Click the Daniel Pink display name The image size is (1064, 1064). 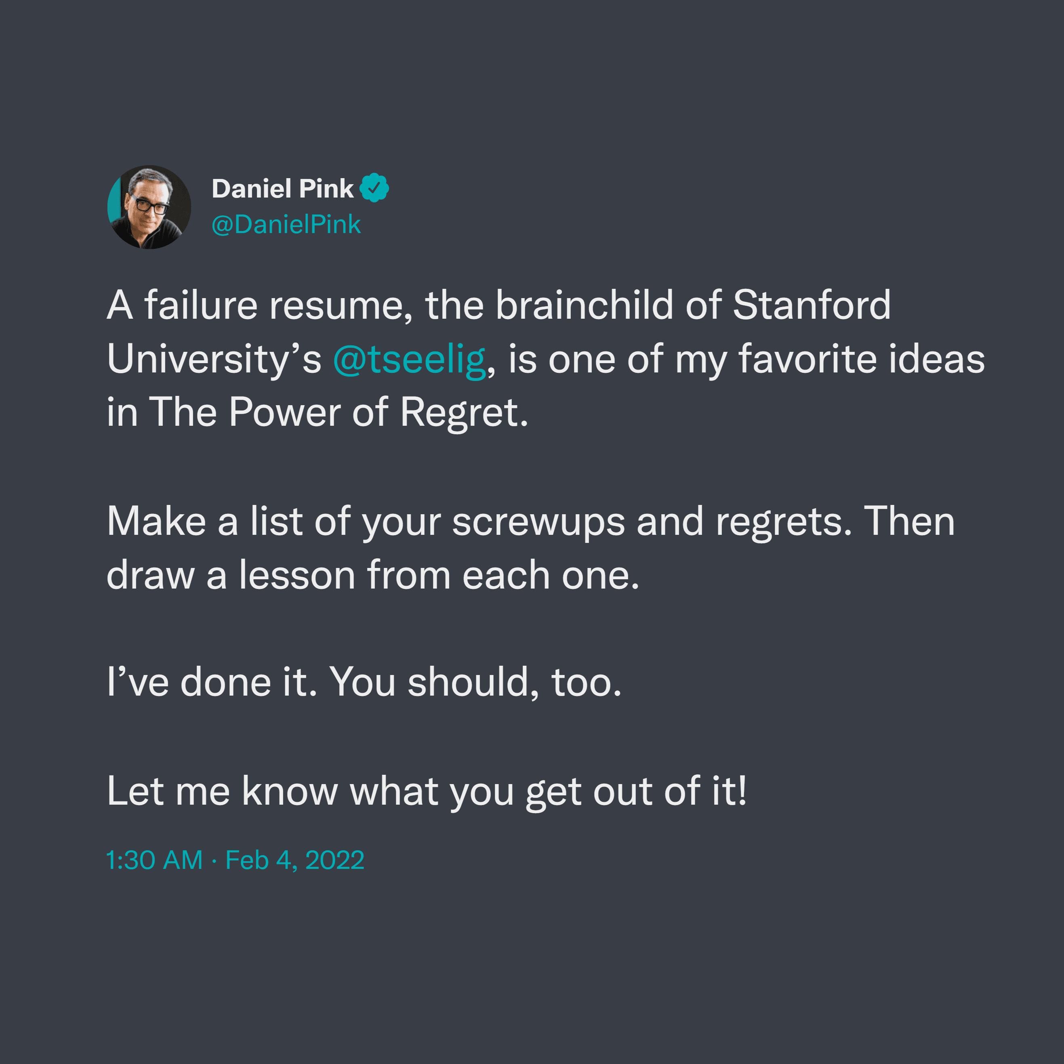(x=282, y=188)
